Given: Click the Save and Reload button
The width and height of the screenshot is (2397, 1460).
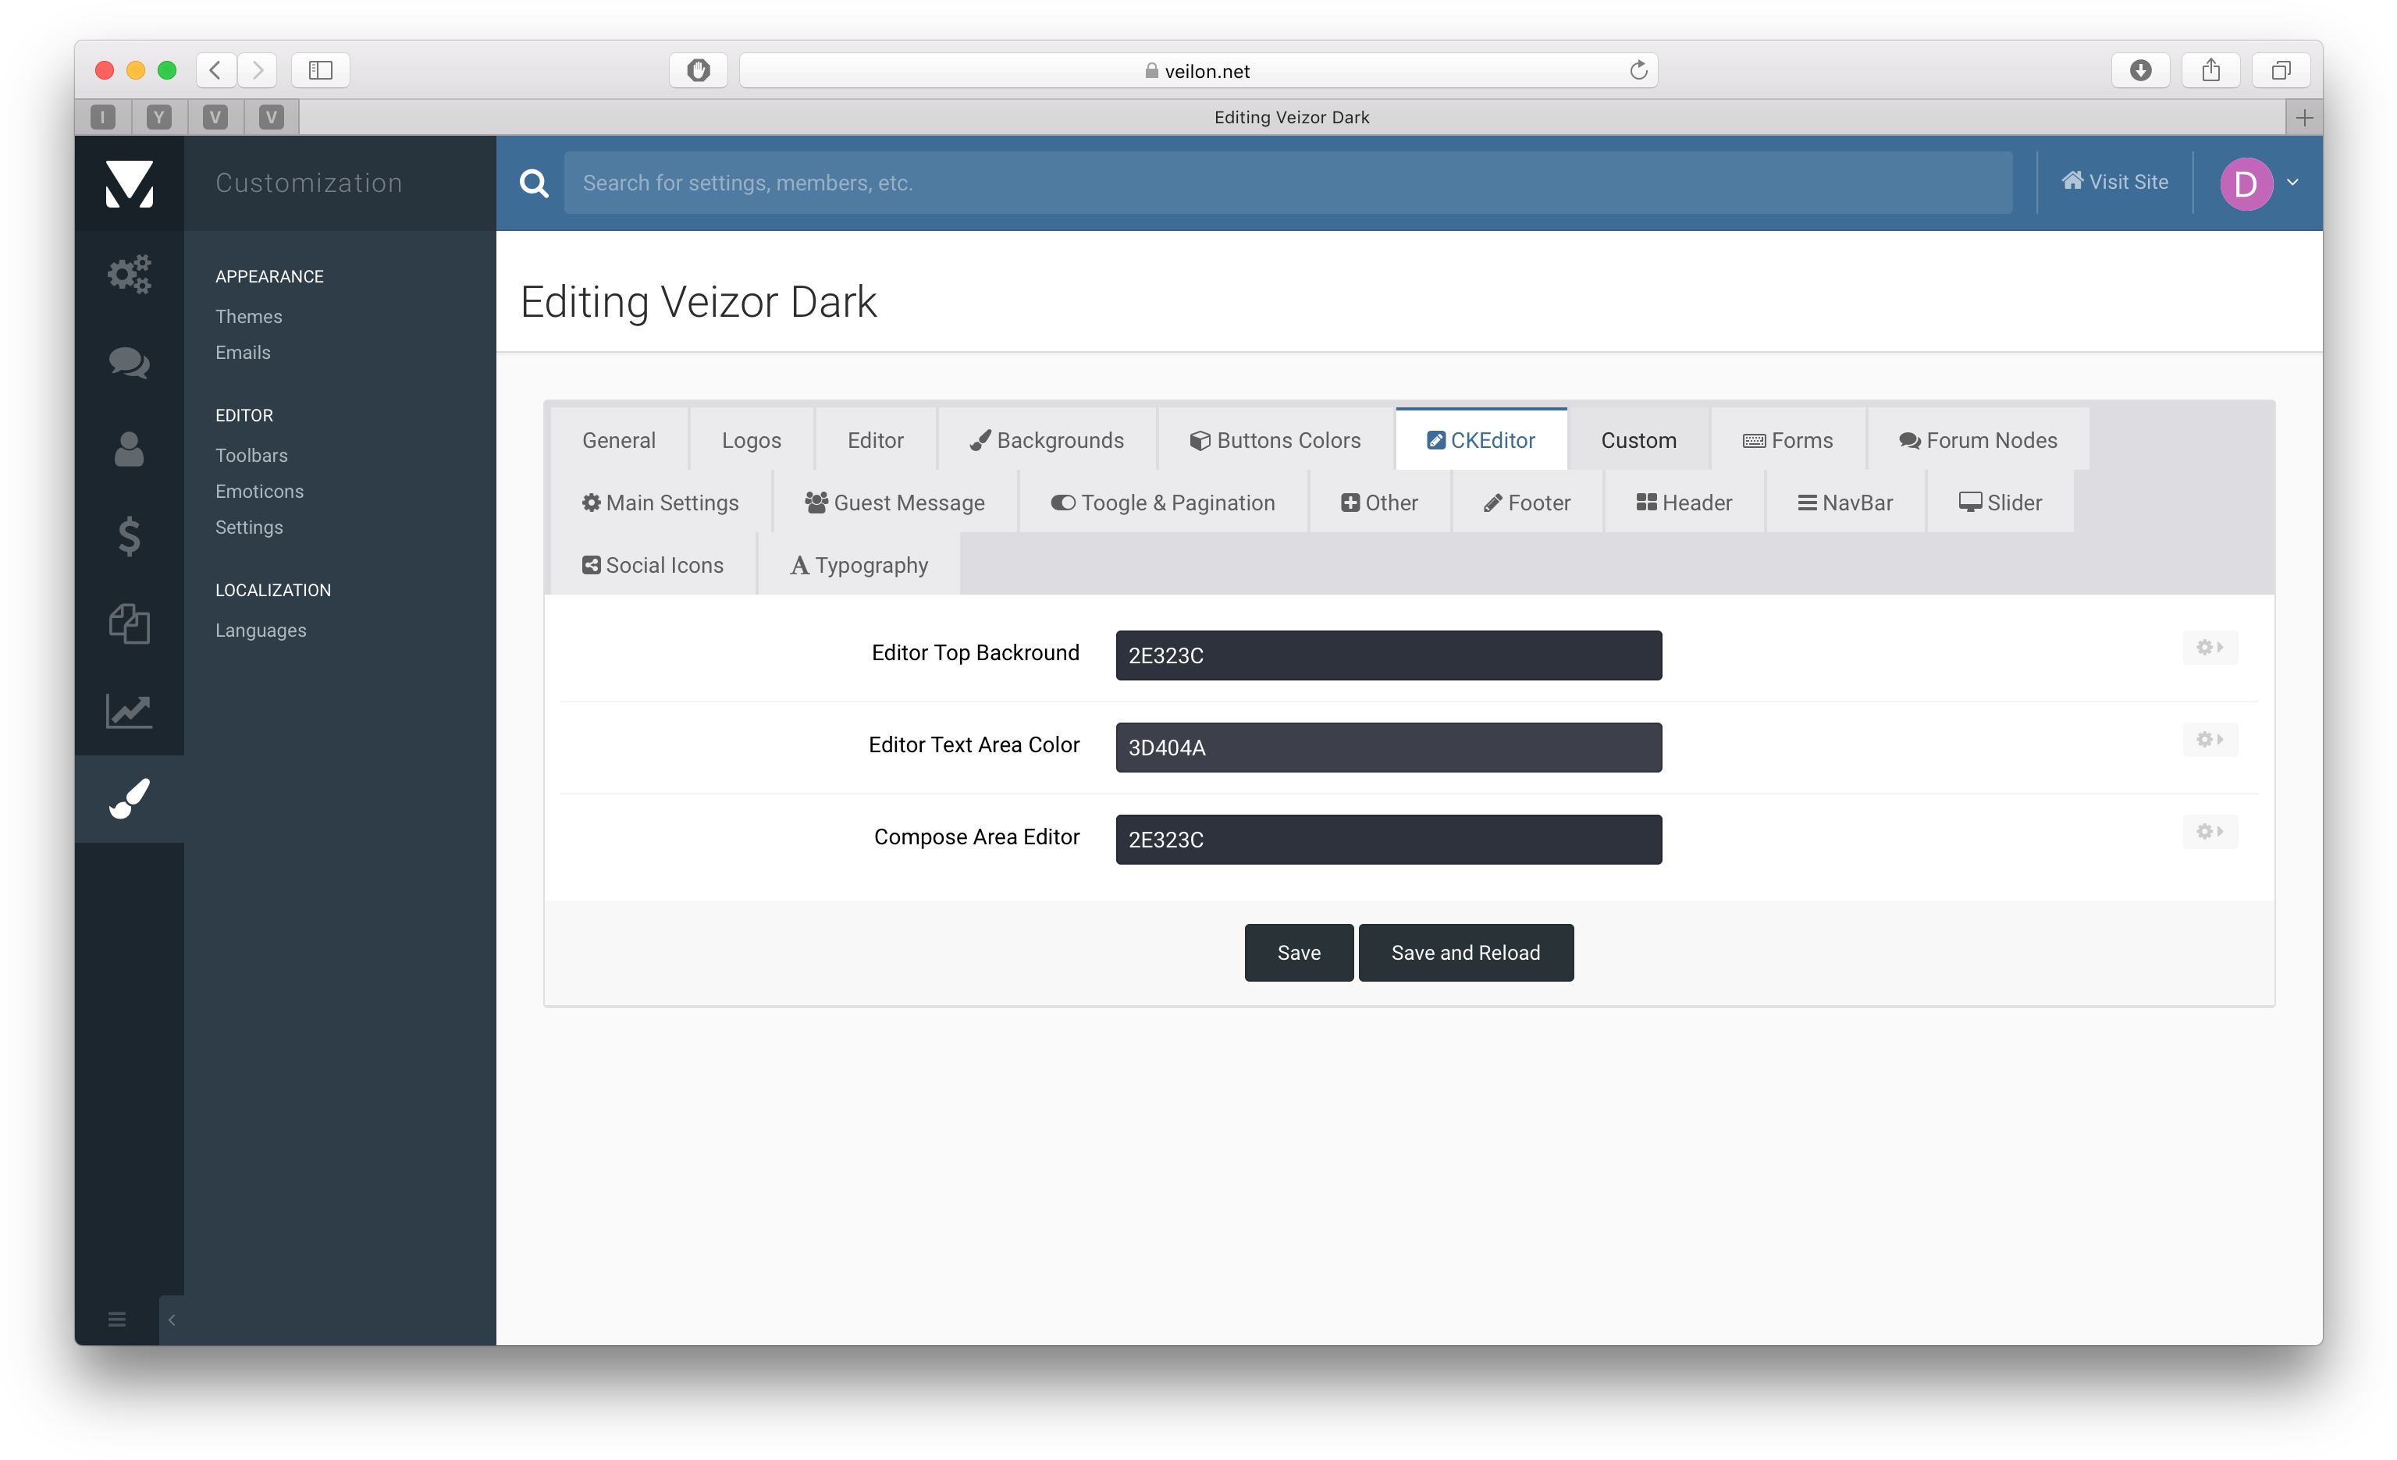Looking at the screenshot, I should (1466, 954).
